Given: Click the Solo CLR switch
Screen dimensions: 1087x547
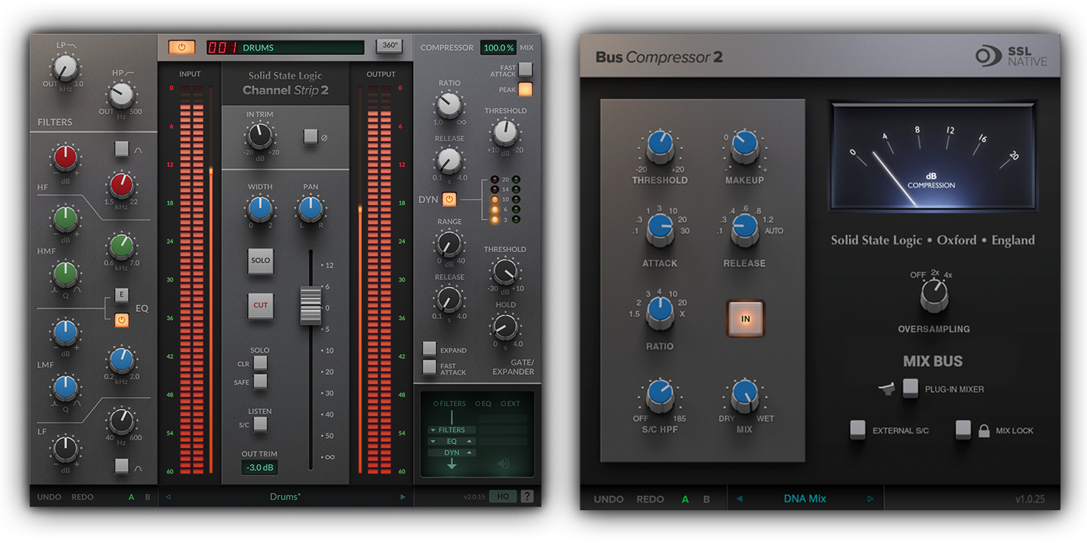Looking at the screenshot, I should click(261, 363).
